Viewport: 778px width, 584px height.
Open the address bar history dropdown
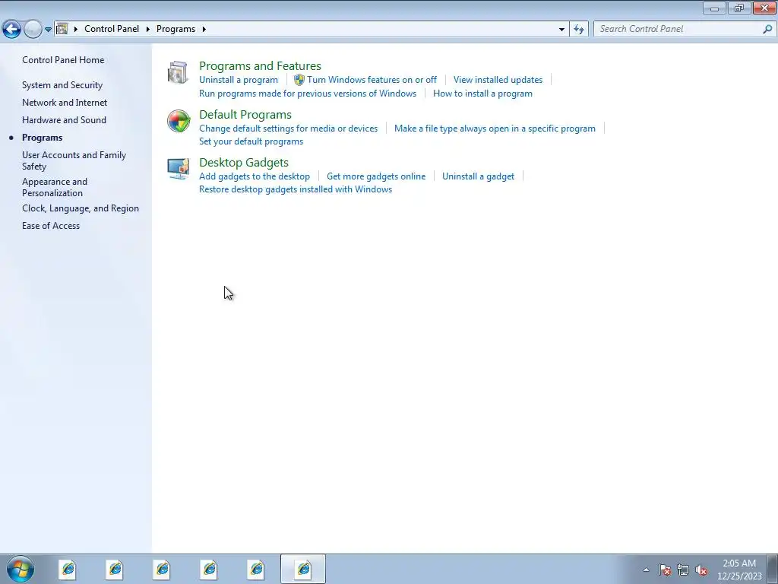tap(561, 30)
